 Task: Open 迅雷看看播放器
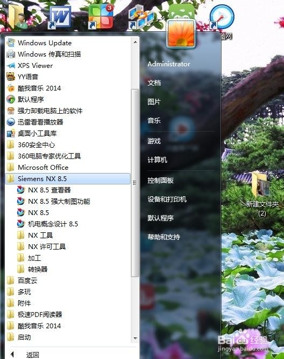[x=35, y=122]
